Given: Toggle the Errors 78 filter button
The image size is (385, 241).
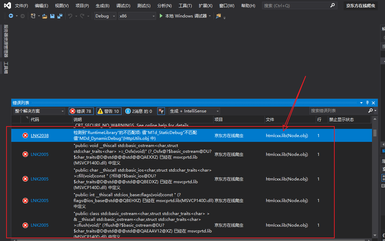Looking at the screenshot, I should [81, 111].
